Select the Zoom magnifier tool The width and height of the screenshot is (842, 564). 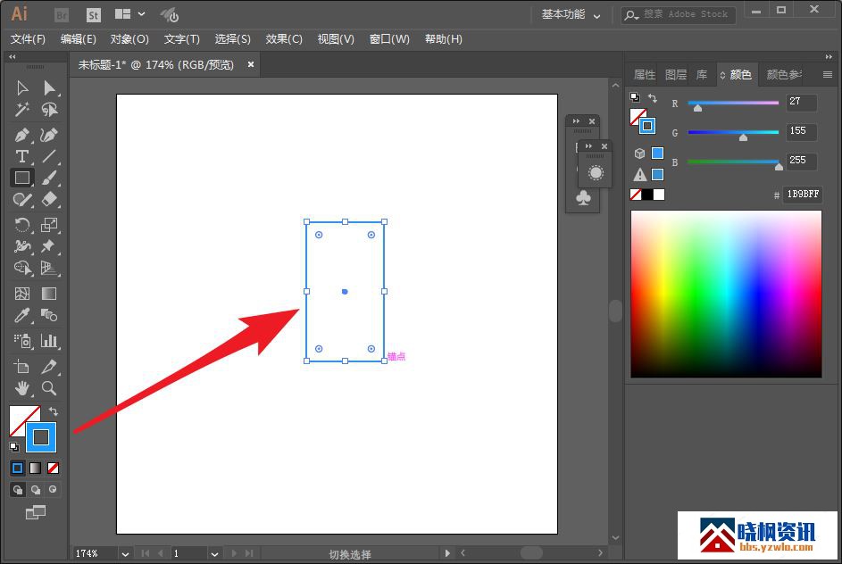pyautogui.click(x=49, y=388)
